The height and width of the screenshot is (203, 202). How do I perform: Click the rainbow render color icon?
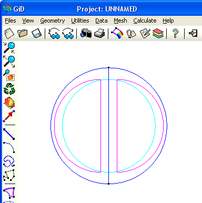point(117,33)
